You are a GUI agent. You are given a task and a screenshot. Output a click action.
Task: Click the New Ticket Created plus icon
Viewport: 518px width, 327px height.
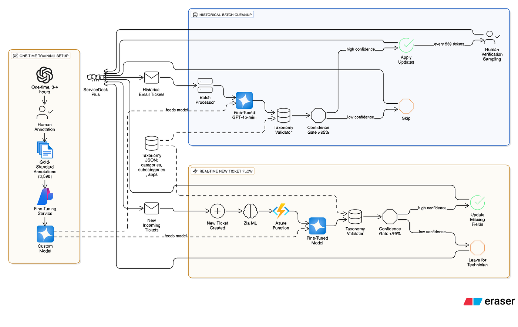click(217, 211)
